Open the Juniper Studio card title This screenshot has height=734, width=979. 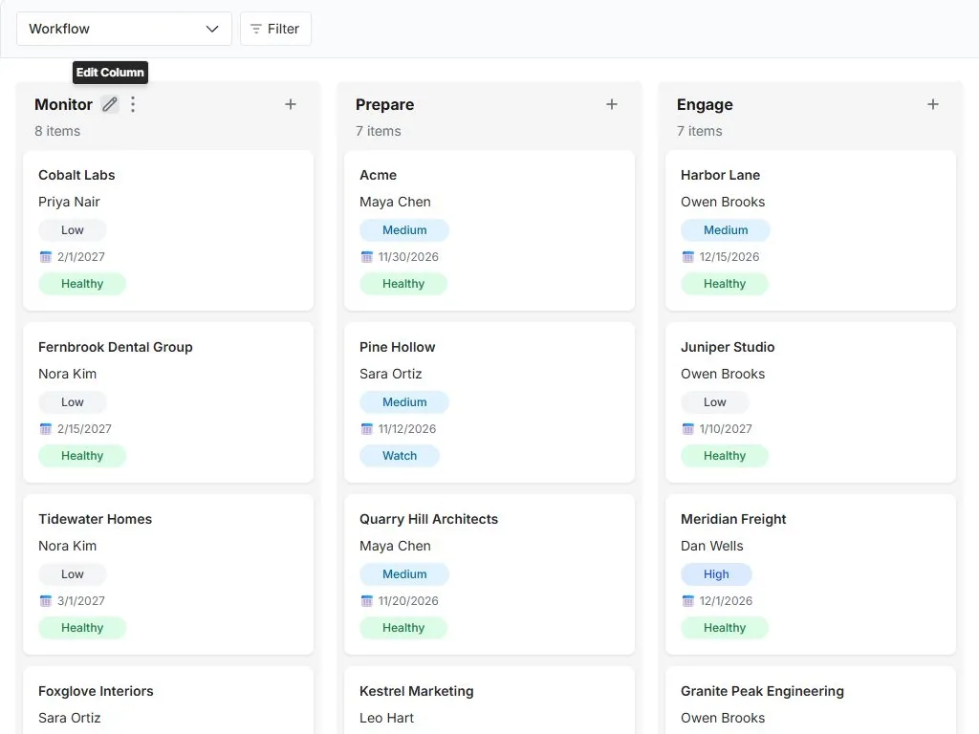728,347
